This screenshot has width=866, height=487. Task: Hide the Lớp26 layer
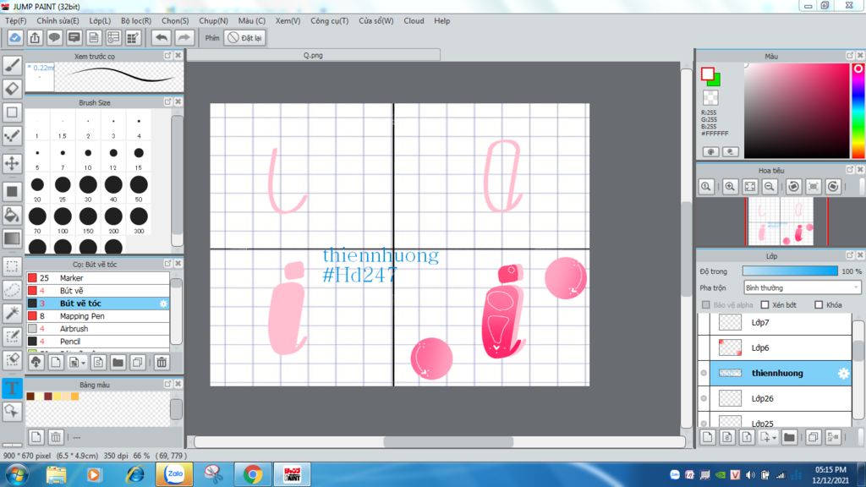click(x=704, y=399)
